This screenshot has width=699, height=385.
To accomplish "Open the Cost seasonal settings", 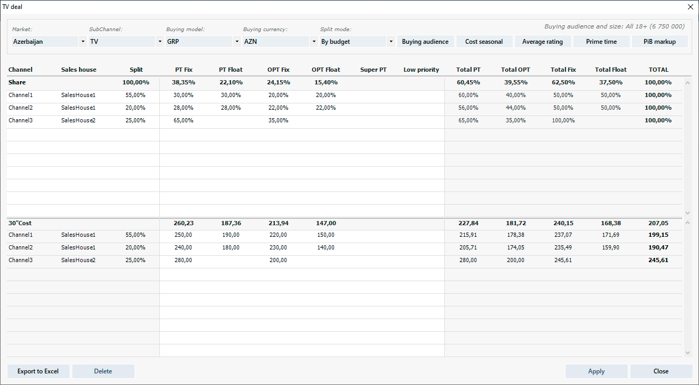I will pyautogui.click(x=484, y=42).
